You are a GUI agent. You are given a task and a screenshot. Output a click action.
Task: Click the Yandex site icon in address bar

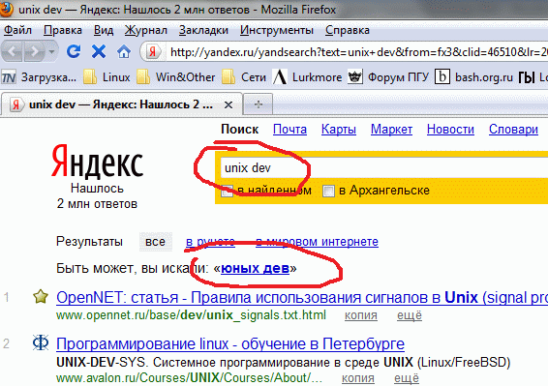point(153,52)
